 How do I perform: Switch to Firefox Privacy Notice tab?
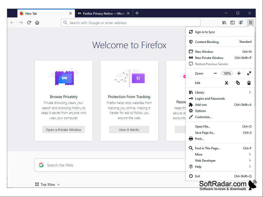104,13
